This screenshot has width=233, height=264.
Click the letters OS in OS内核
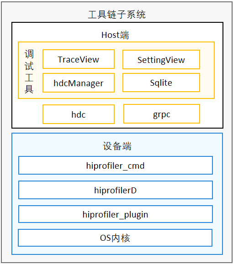[105, 238]
